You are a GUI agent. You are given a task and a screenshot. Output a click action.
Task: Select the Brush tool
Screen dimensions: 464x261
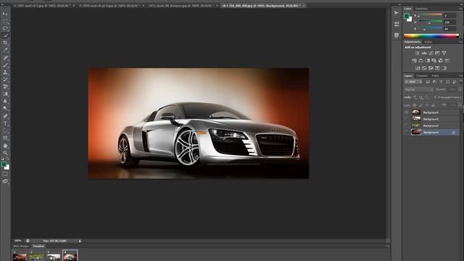pos(5,65)
